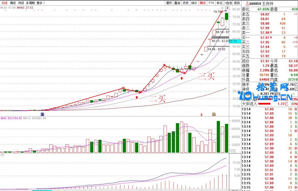Click the X10 volume scale label
This screenshot has width=298, height=191.
pos(232,151)
